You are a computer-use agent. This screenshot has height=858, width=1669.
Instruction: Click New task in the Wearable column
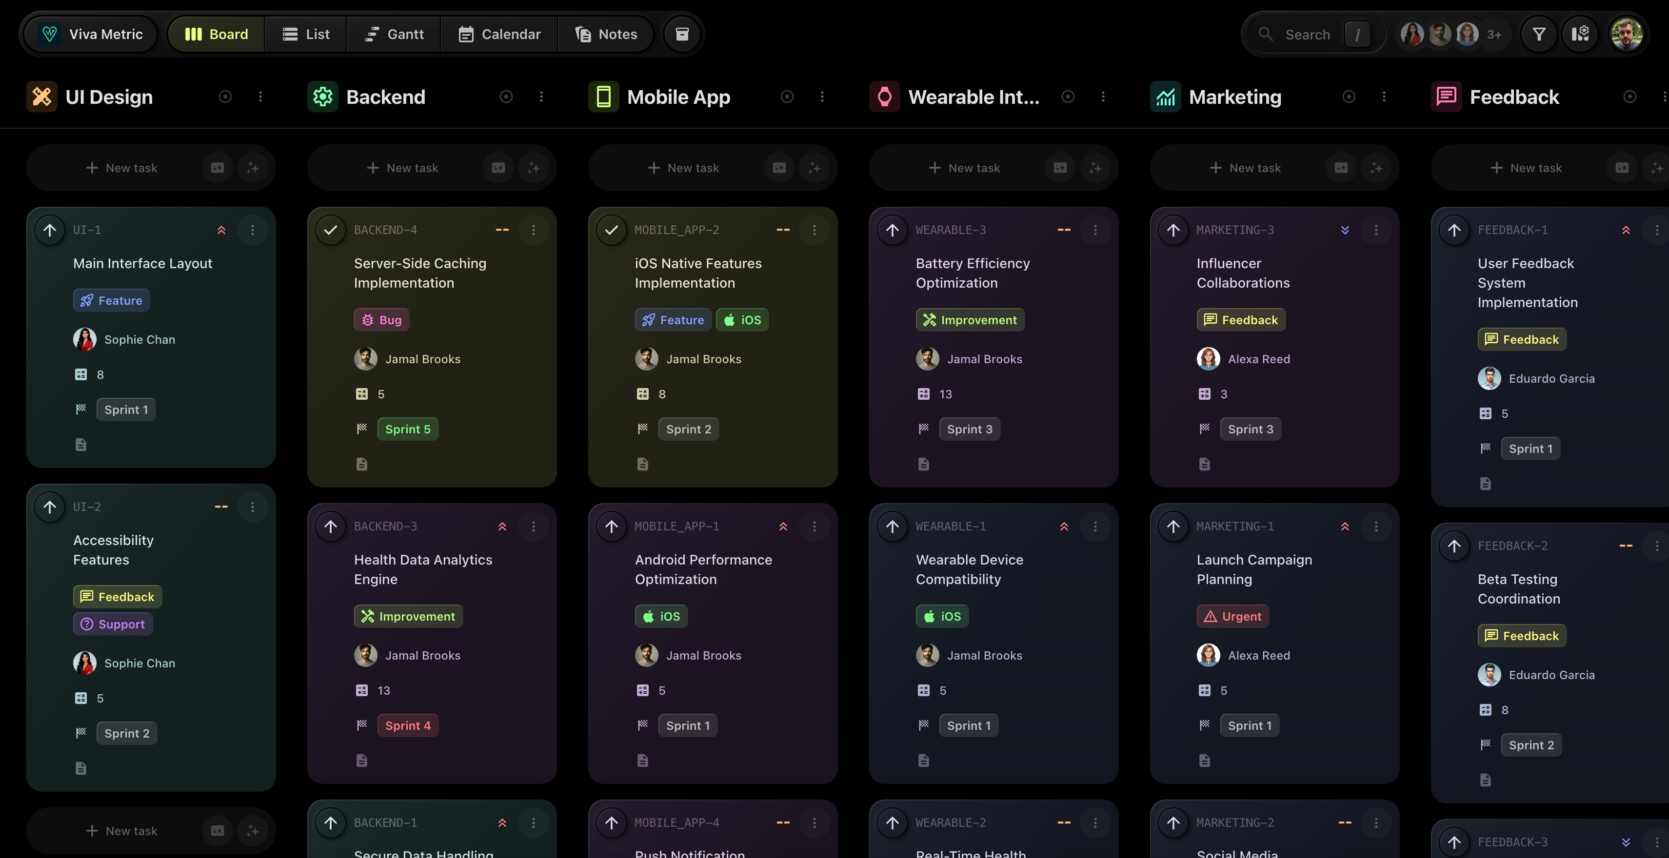[965, 168]
